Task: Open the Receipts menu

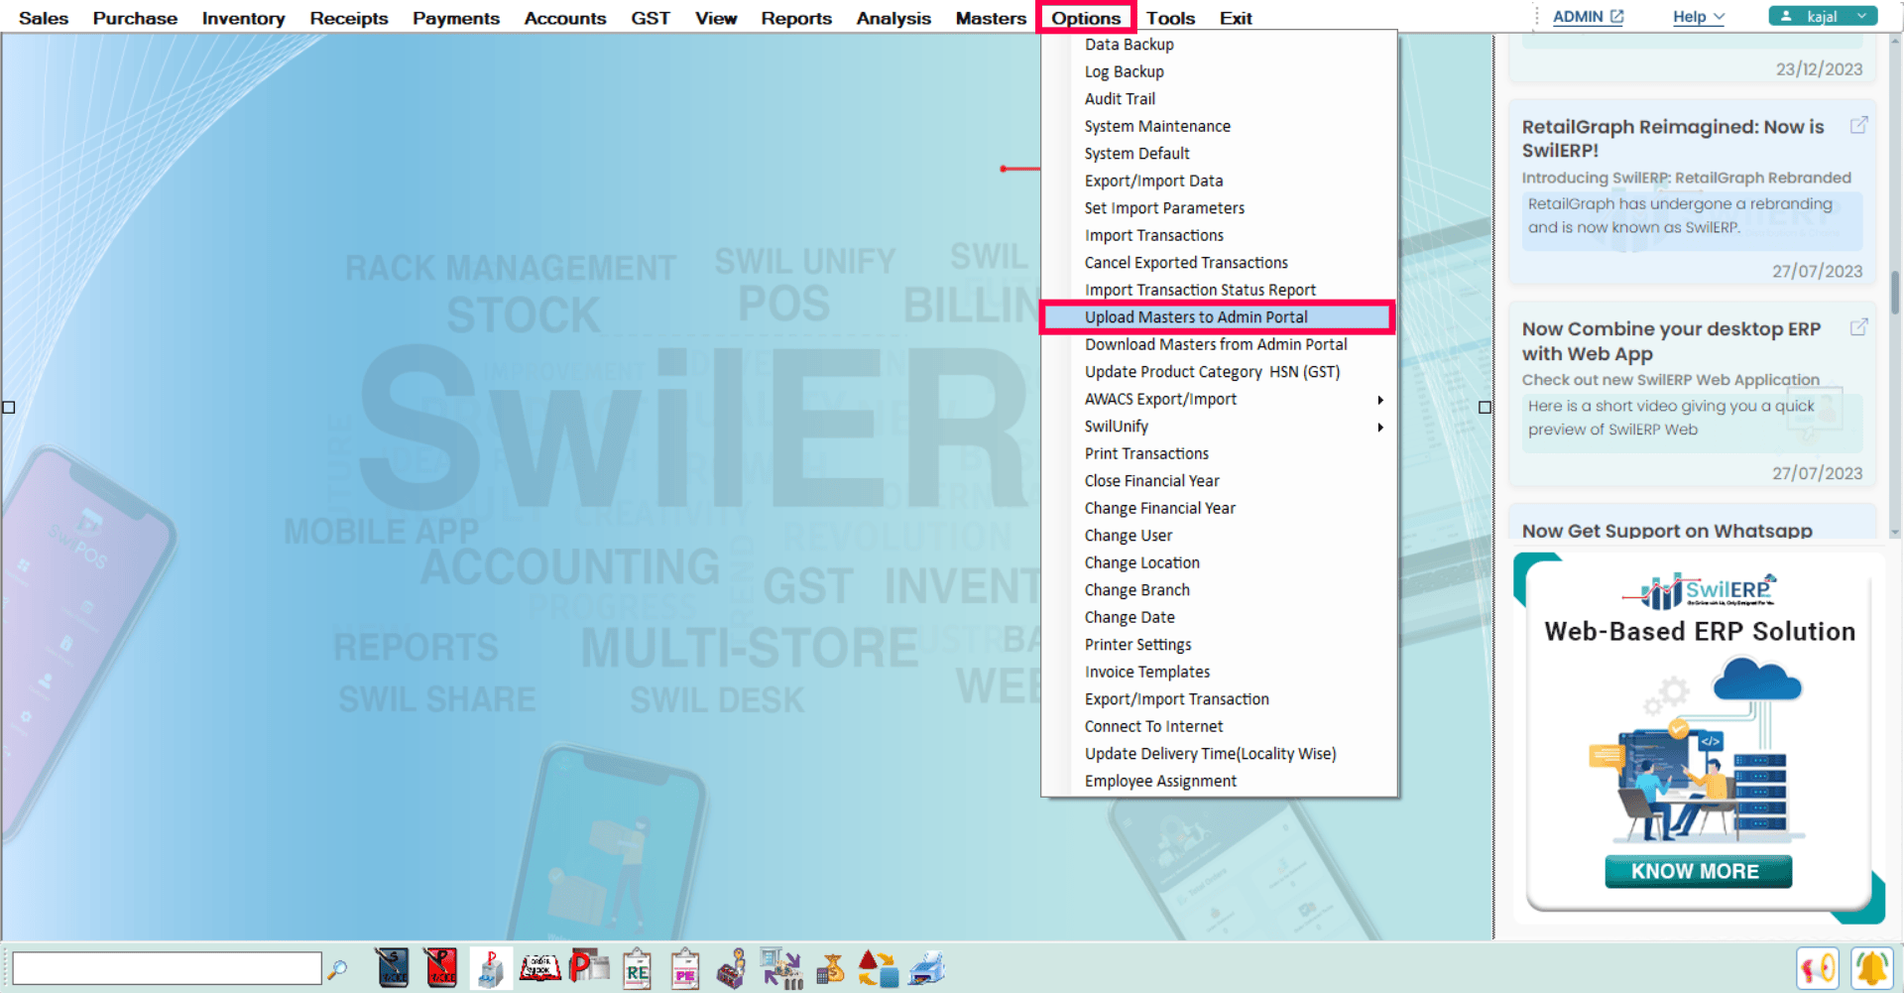Action: coord(349,18)
